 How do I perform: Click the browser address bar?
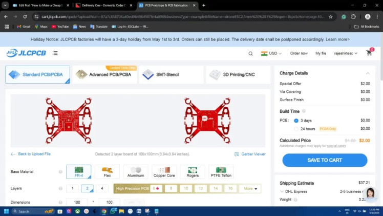click(x=183, y=16)
